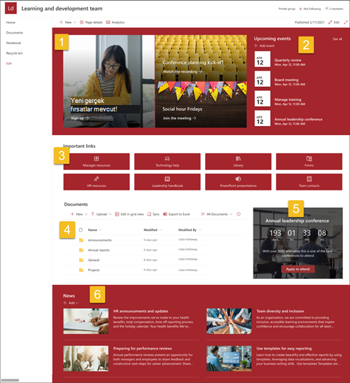Open HR resources quick link tile
Viewport: 350px width, 383px height.
click(97, 182)
